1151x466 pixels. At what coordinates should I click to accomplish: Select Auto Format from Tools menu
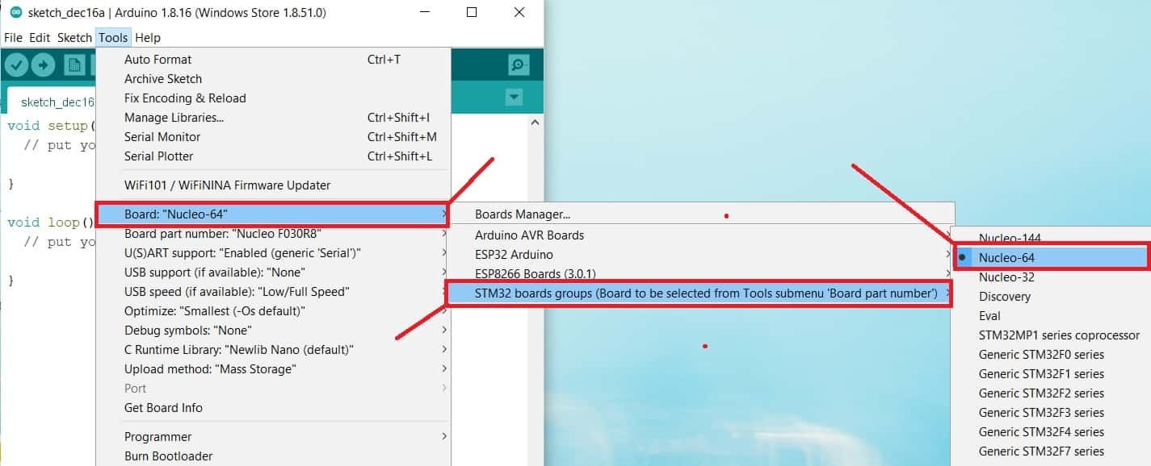[x=273, y=60]
